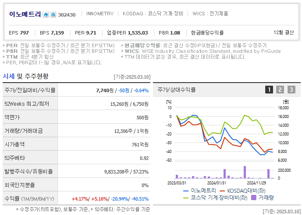
Task: Click the 현금배당수익률 label in summary bar
Action: click(x=207, y=33)
